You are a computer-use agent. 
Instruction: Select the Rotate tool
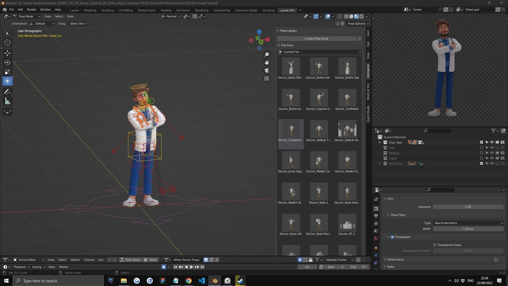tap(7, 62)
